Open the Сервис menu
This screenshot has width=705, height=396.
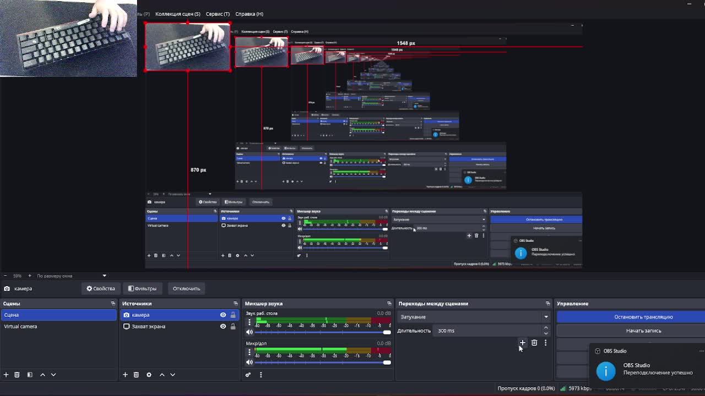coord(218,14)
